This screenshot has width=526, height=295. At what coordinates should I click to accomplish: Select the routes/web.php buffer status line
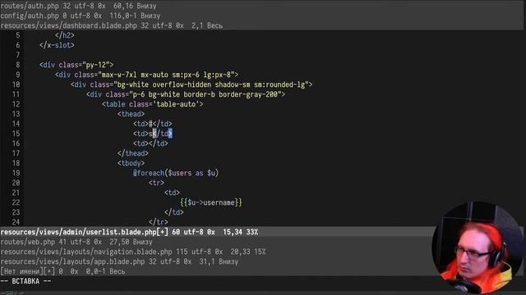tap(261, 242)
